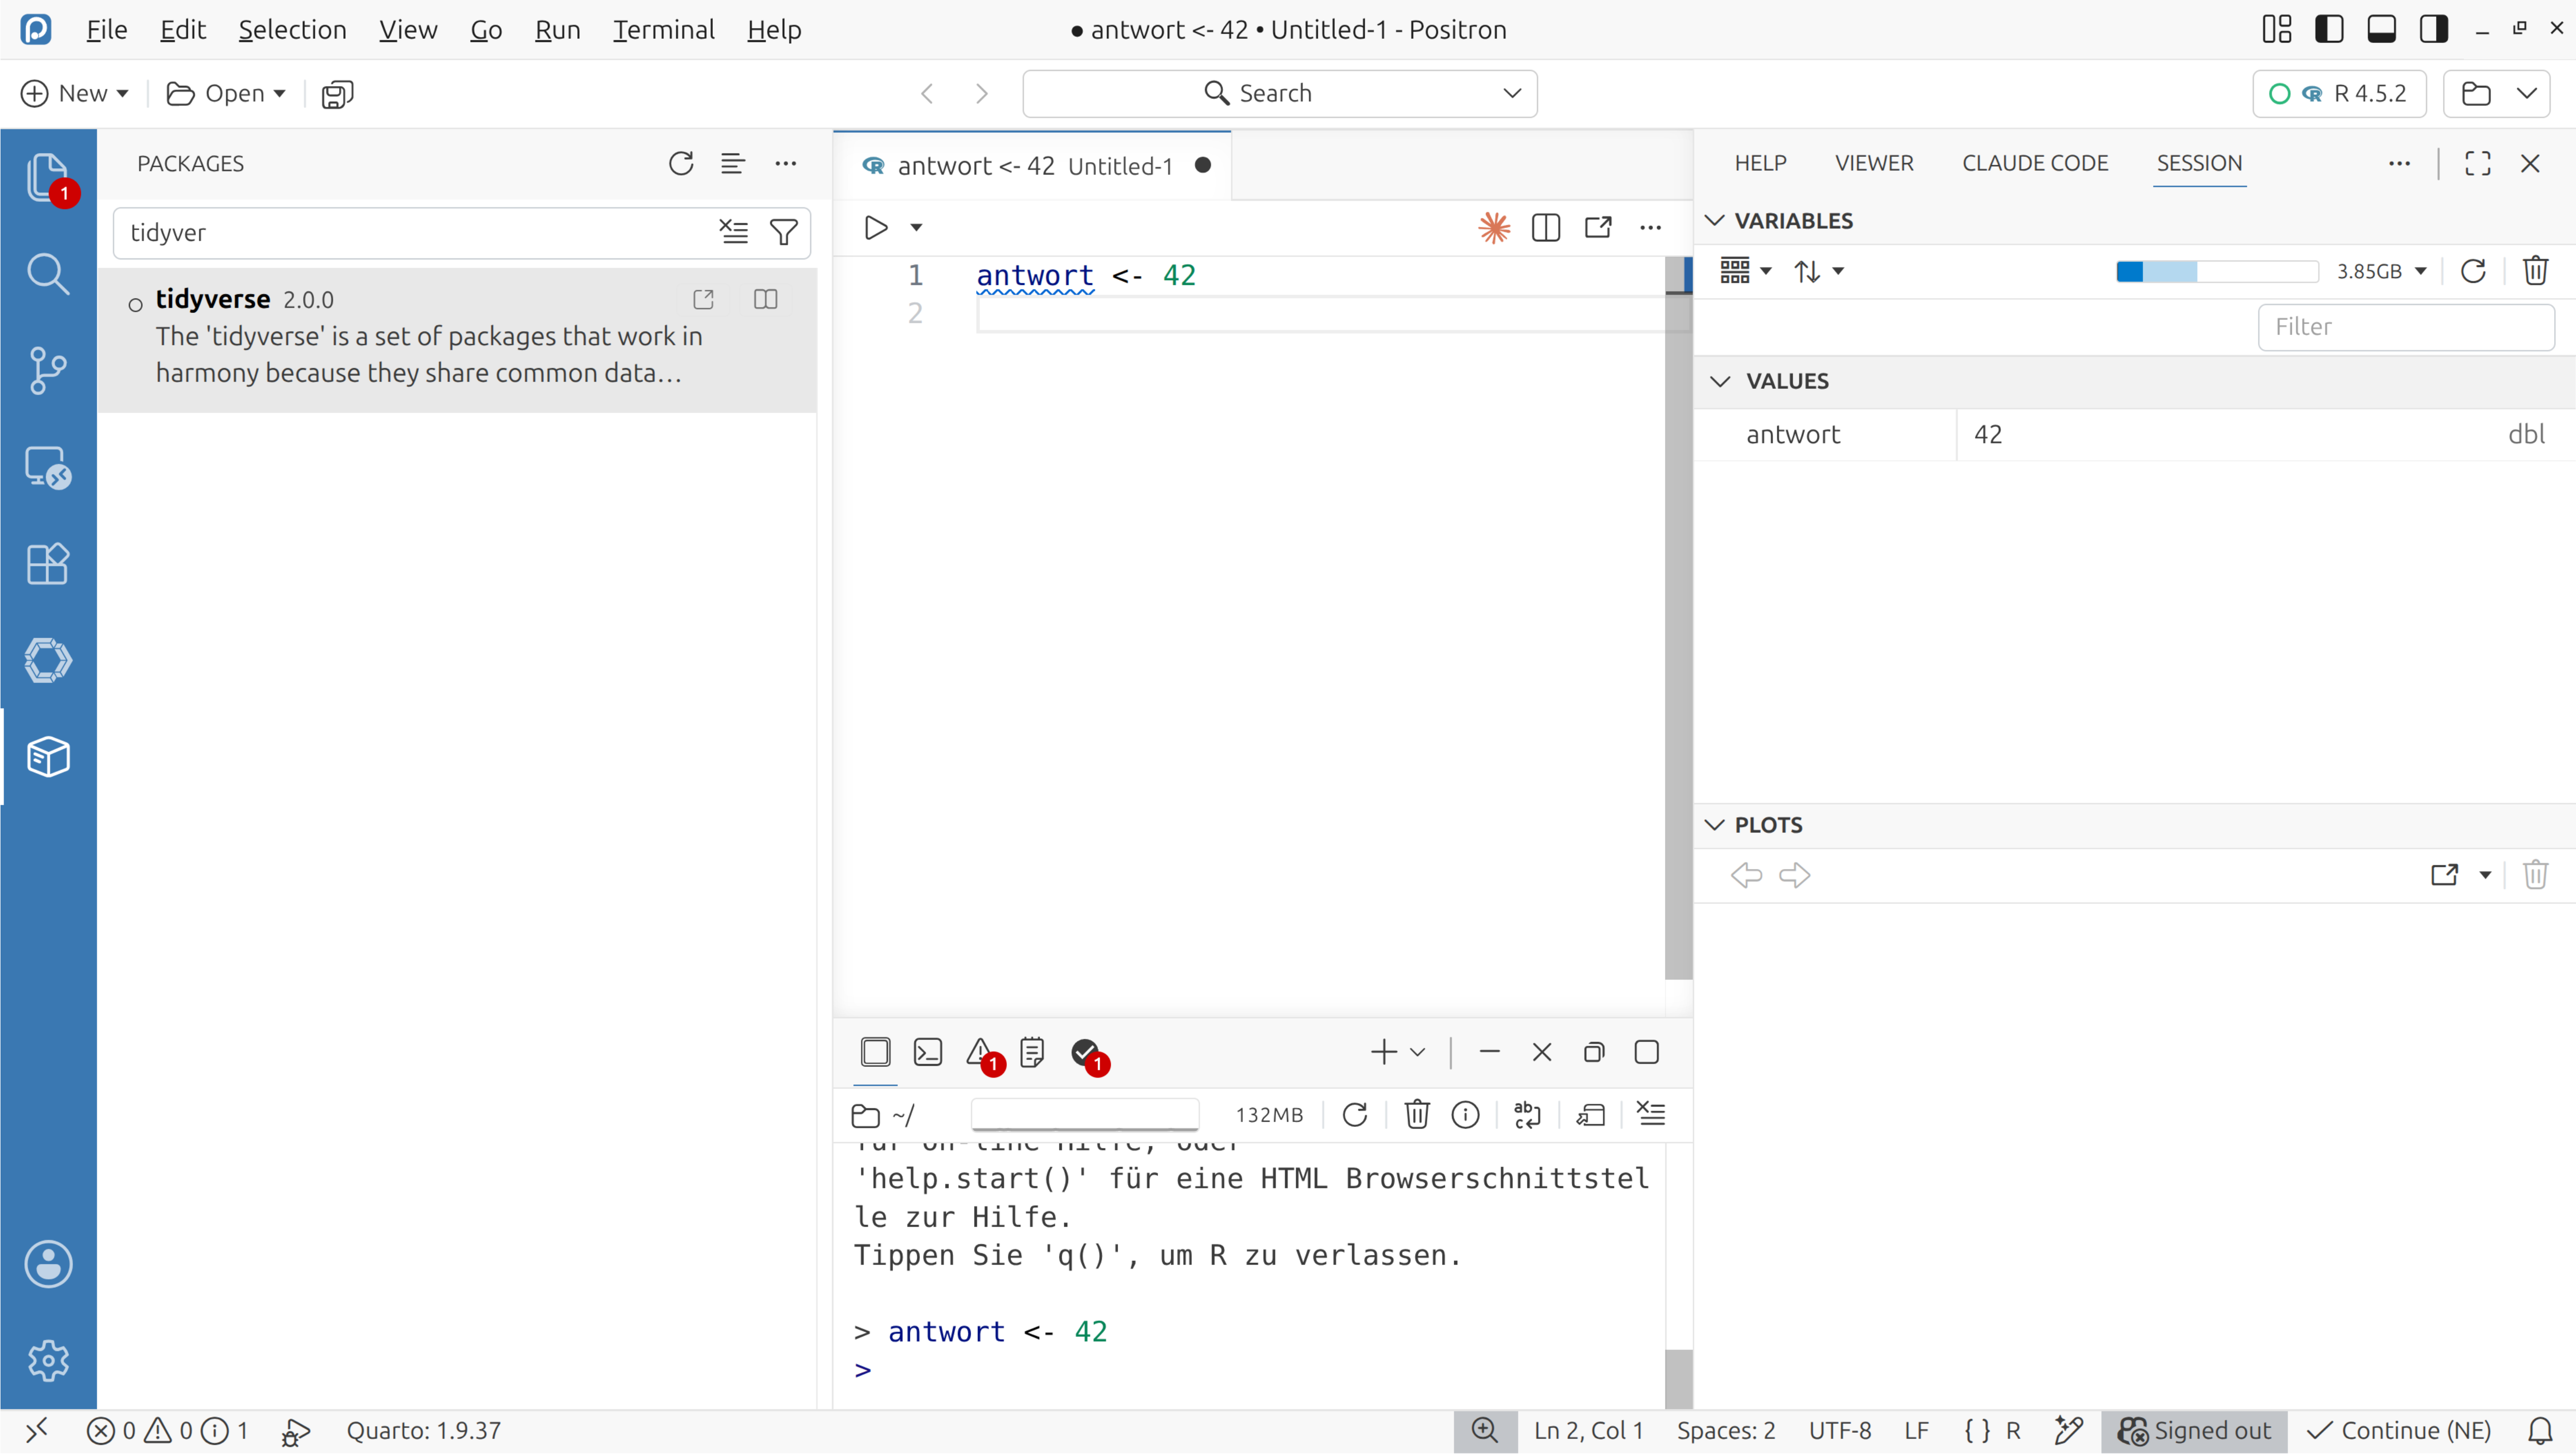Open the Remote Explorer view
This screenshot has width=2576, height=1454.
pyautogui.click(x=47, y=467)
